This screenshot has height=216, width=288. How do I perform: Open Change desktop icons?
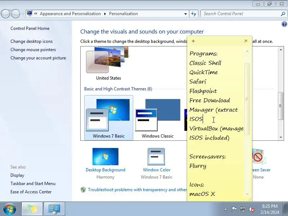coord(31,41)
